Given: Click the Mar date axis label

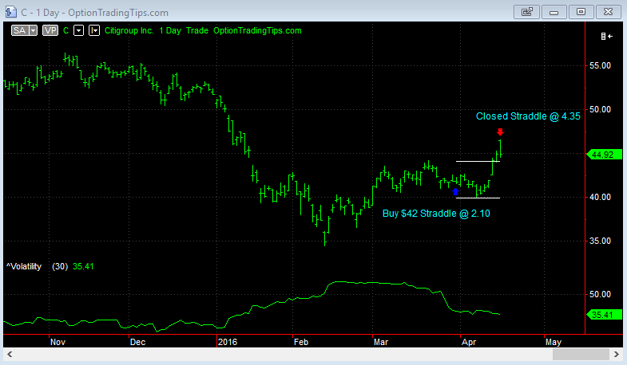Looking at the screenshot, I should (381, 342).
